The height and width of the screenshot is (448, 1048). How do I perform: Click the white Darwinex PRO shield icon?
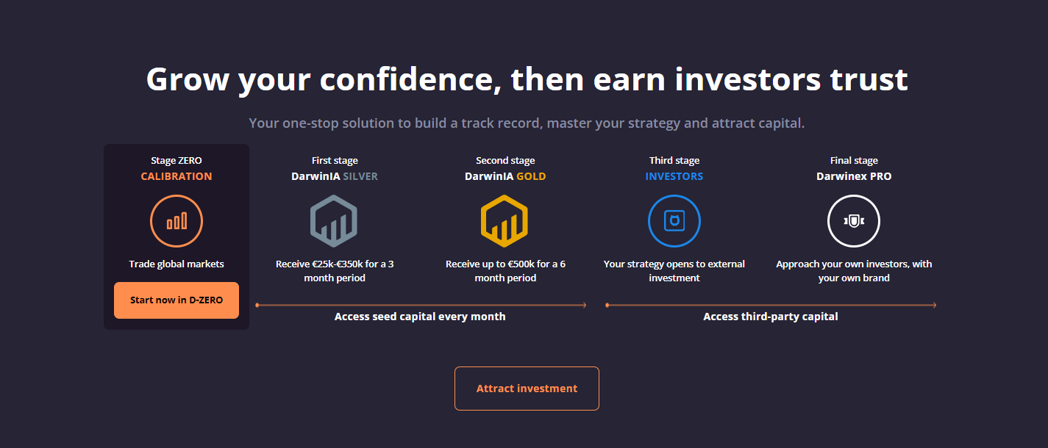pos(854,220)
